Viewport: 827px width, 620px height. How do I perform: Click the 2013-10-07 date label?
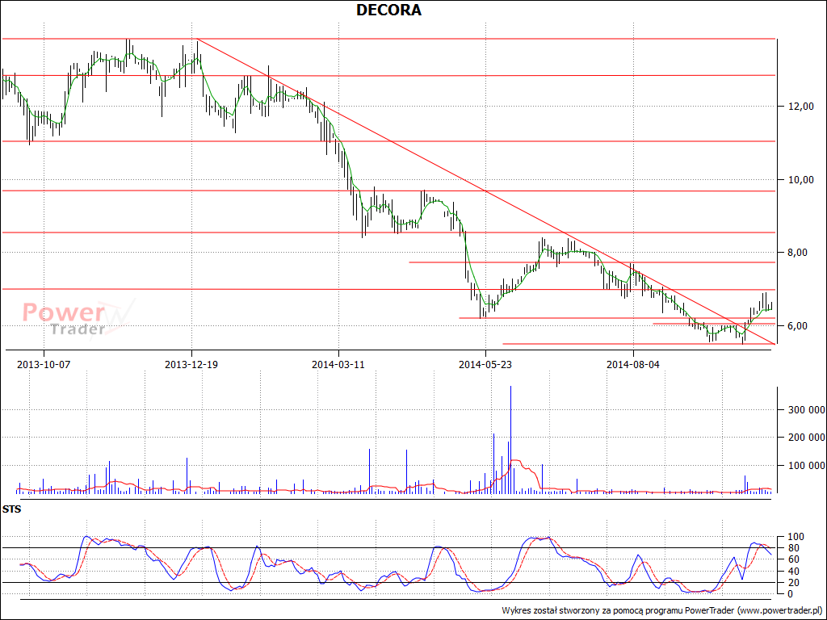coord(44,364)
